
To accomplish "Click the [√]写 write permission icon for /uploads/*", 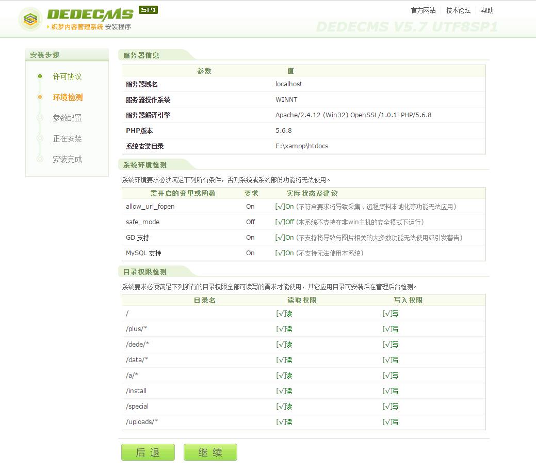I will click(391, 422).
